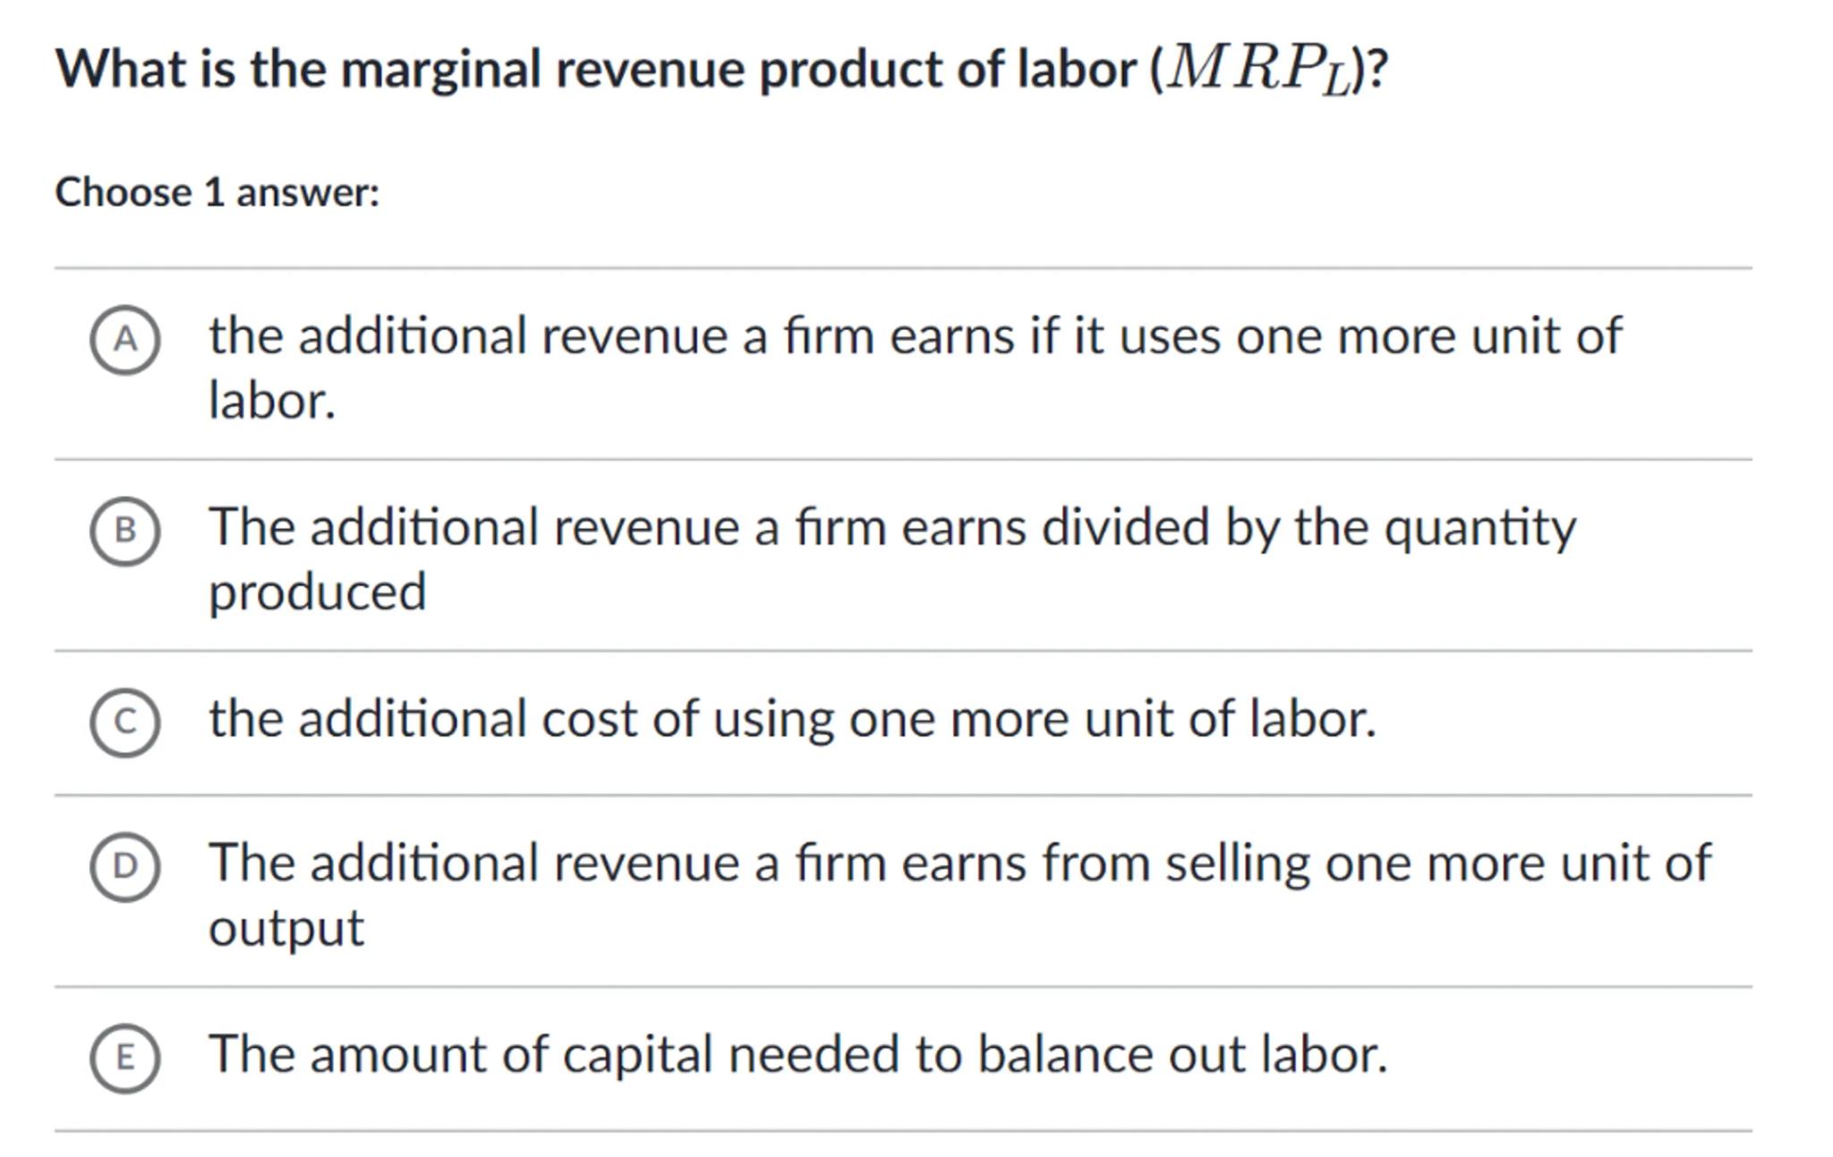This screenshot has height=1157, width=1833.
Task: Click the word 'labor.' ending option A
Action: pos(271,401)
